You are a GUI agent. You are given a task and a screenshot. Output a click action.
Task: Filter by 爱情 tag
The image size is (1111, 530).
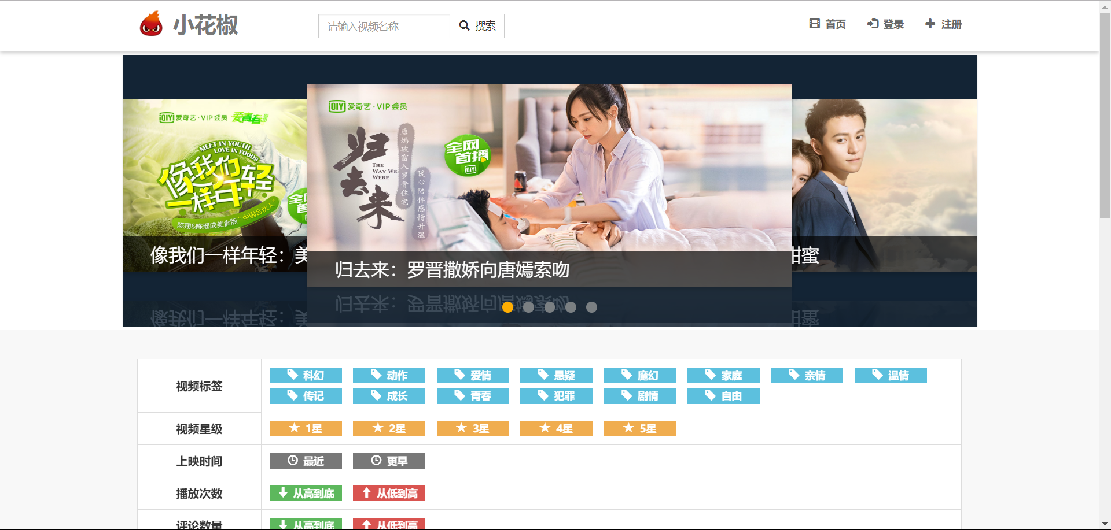[473, 376]
